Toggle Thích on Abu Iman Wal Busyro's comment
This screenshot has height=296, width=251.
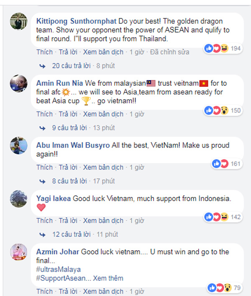pyautogui.click(x=45, y=168)
